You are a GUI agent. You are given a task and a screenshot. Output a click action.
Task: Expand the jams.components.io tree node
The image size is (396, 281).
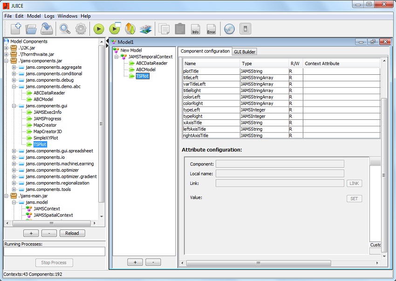pyautogui.click(x=14, y=157)
